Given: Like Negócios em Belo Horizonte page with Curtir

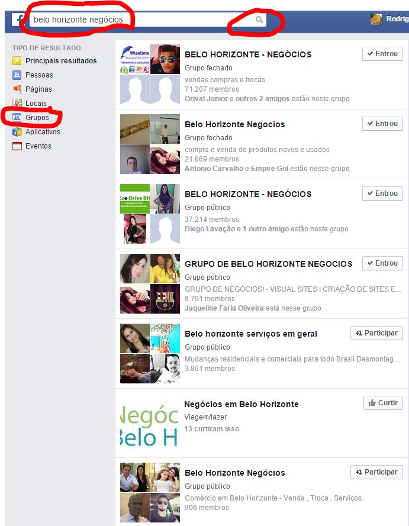Looking at the screenshot, I should [x=383, y=402].
